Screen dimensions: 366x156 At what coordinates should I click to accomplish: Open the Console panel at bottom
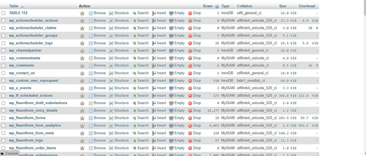(x=10, y=153)
